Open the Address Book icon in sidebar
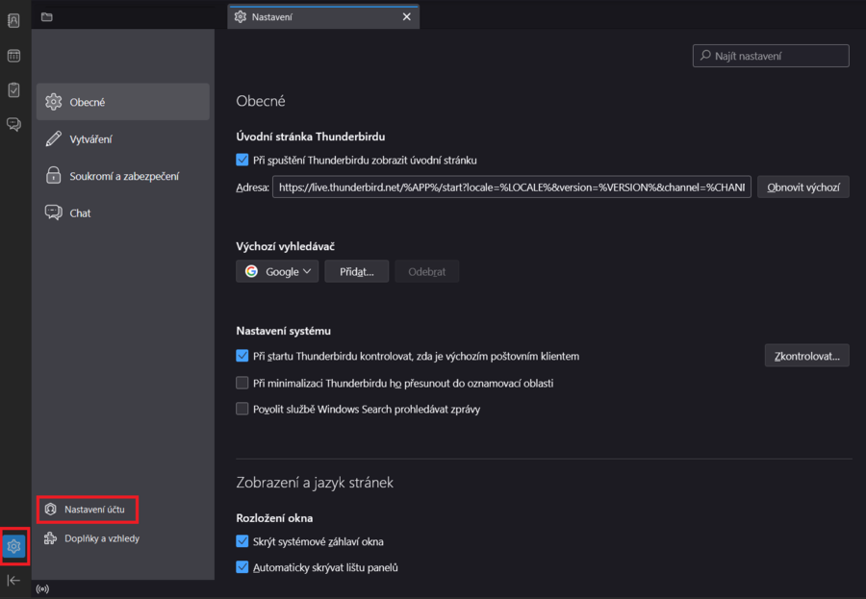The width and height of the screenshot is (866, 599). click(x=13, y=21)
